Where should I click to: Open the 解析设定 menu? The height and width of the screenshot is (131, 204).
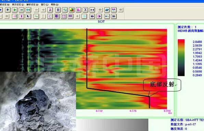33,4
